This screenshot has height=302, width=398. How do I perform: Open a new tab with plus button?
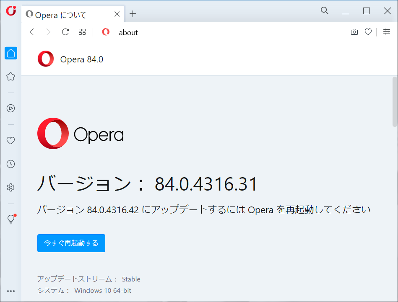133,14
